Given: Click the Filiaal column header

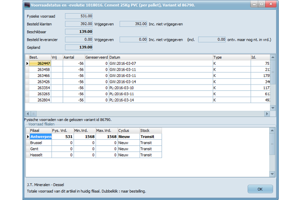Looking at the screenshot, I should pos(40,130).
